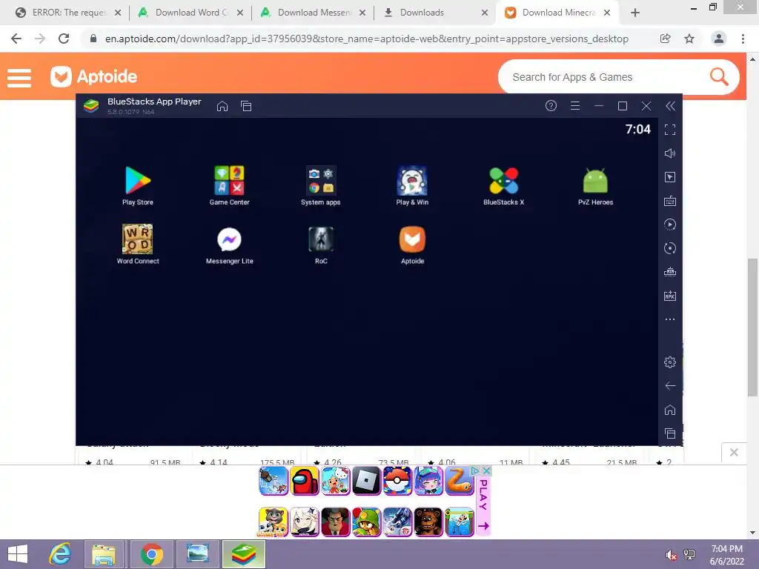This screenshot has height=569, width=759.
Task: Open the System apps folder
Action: pyautogui.click(x=320, y=186)
